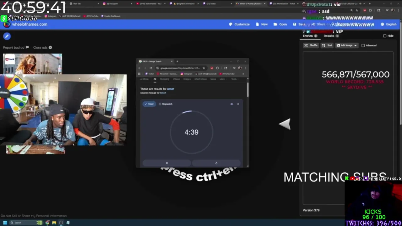Screen dimensions: 402x226
Task: Select the AI Mode search tab
Action: pyautogui.click(x=144, y=79)
